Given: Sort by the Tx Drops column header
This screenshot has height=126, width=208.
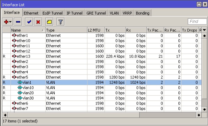Looking at the screenshot, I should [x=190, y=30].
